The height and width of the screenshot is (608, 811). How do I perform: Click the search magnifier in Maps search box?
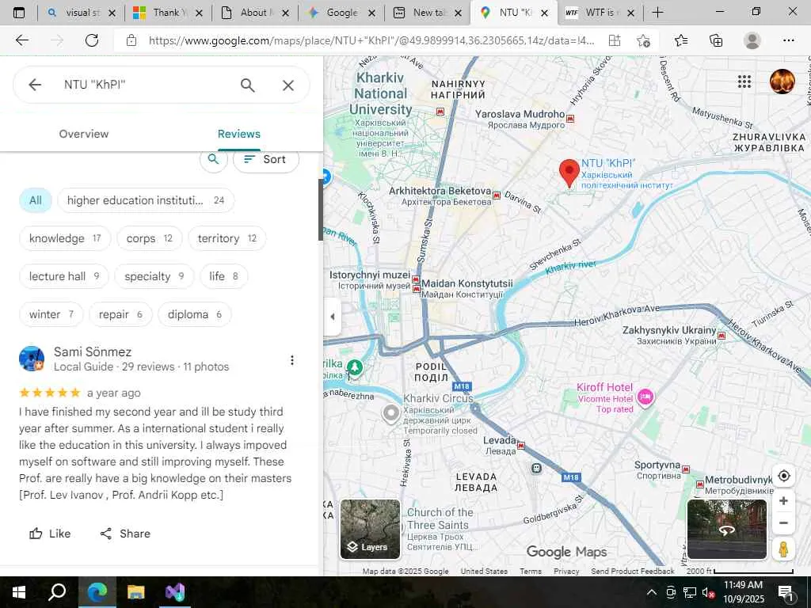click(248, 85)
